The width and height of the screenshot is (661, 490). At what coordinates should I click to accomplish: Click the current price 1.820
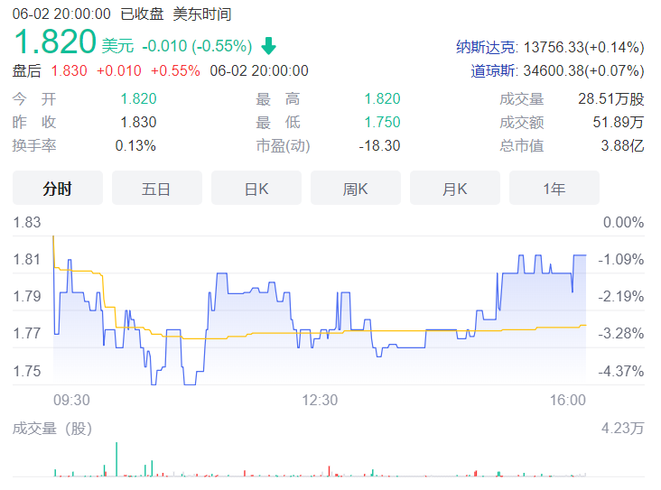55,42
